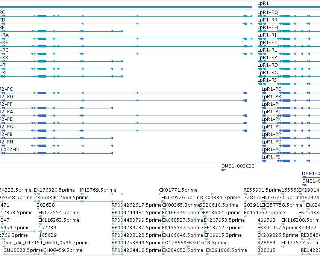This screenshot has height=256, width=320.
Task: Open EST EK151752.5prime
Action: pyautogui.click(x=264, y=213)
